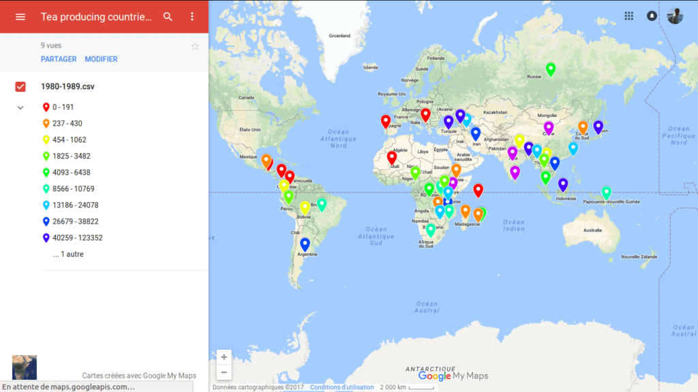The image size is (698, 392).
Task: Open the satellite thumbnail in the left panel
Action: 25,367
